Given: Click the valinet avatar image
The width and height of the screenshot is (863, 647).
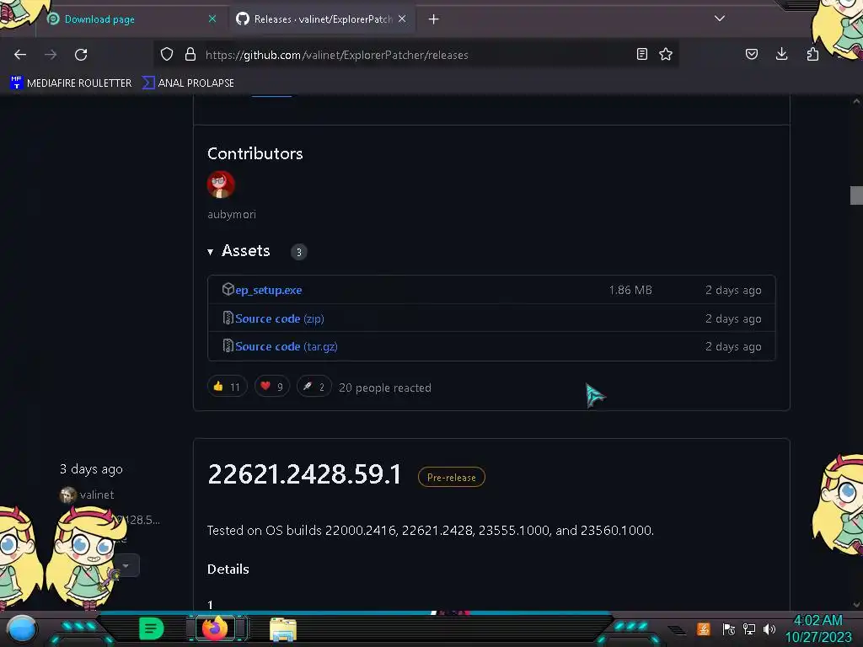Looking at the screenshot, I should (x=67, y=495).
